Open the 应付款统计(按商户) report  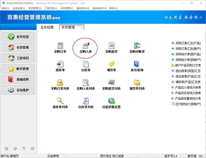coord(186,104)
